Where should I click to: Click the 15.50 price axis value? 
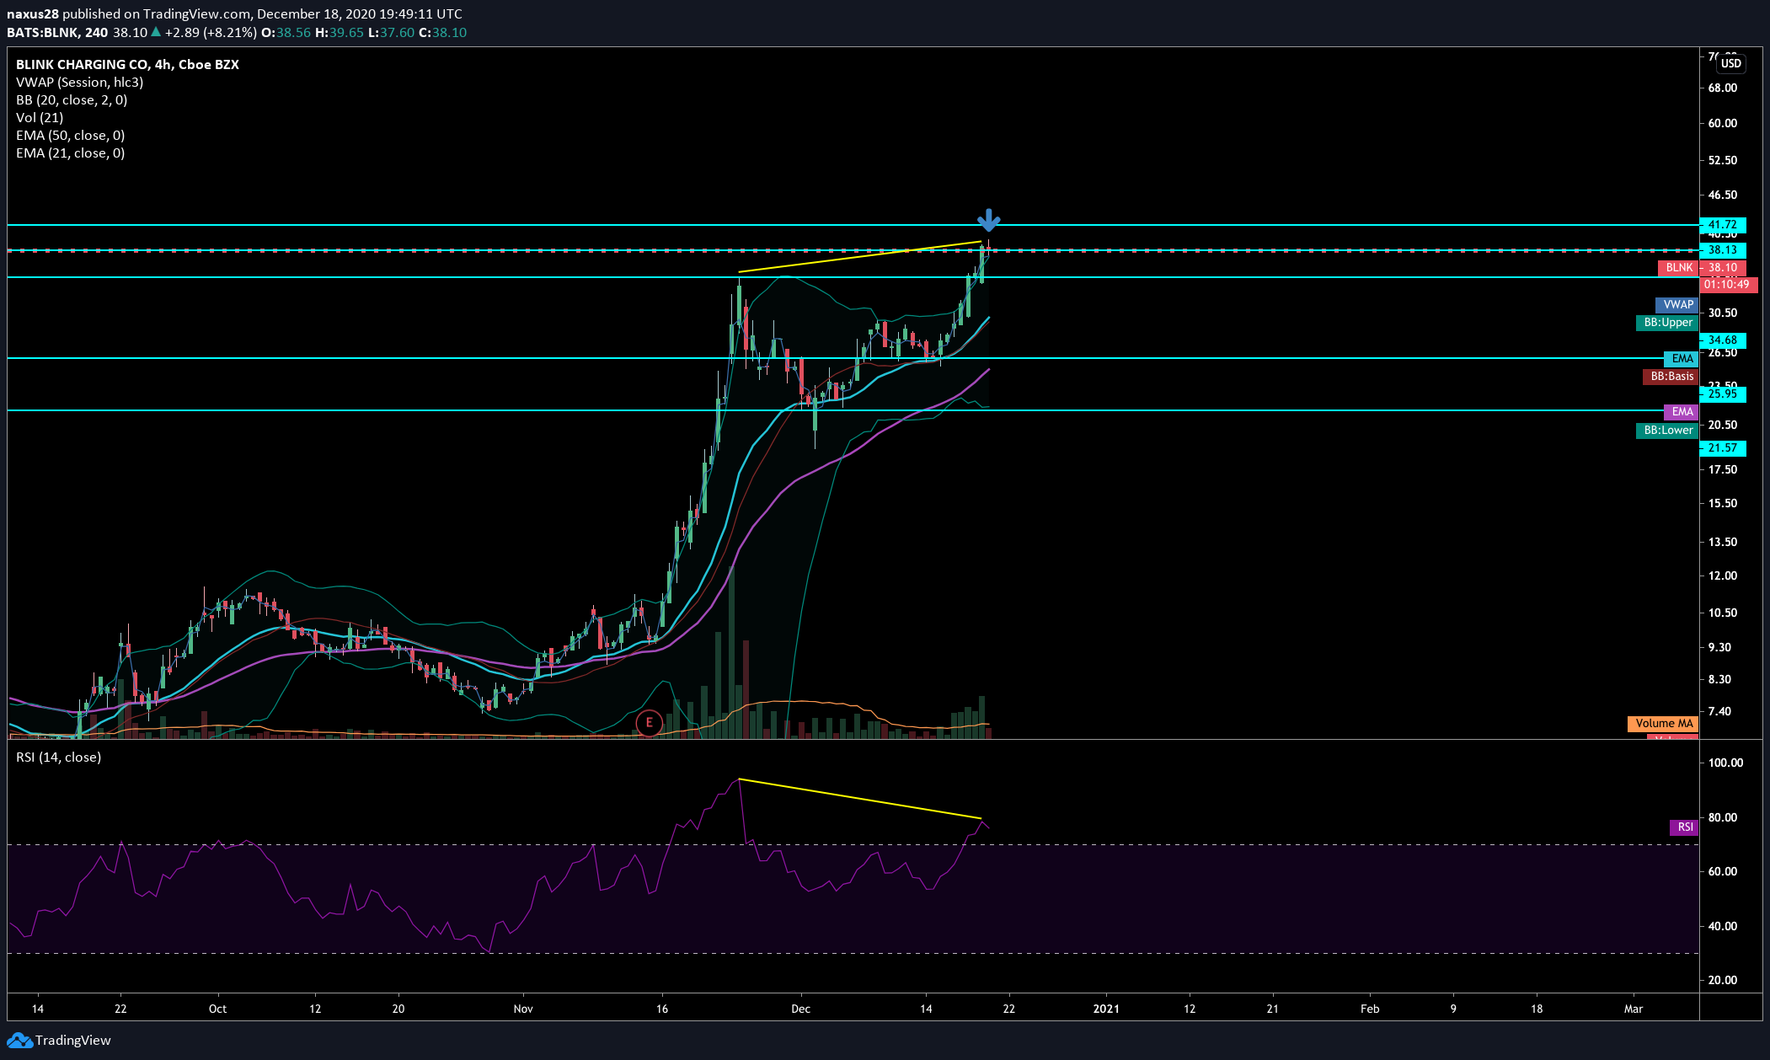click(x=1723, y=503)
